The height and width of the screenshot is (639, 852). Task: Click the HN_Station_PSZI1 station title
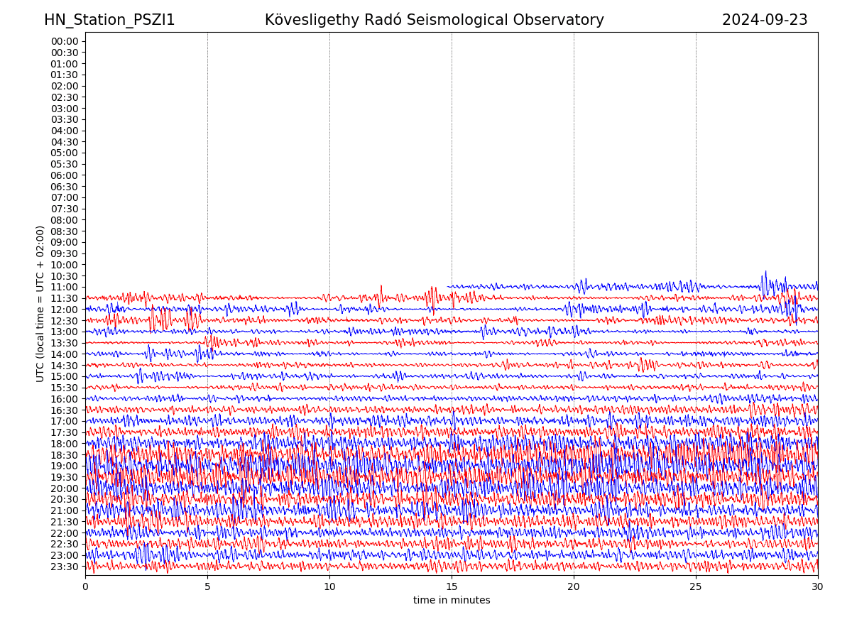[x=109, y=20]
